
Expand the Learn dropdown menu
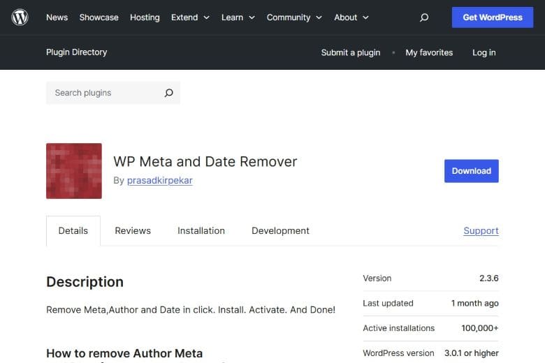[x=238, y=17]
